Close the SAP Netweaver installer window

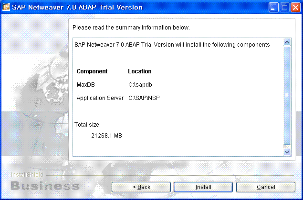[296, 8]
